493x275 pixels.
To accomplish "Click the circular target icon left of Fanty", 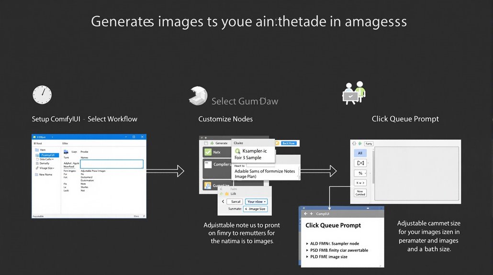I will [354, 143].
